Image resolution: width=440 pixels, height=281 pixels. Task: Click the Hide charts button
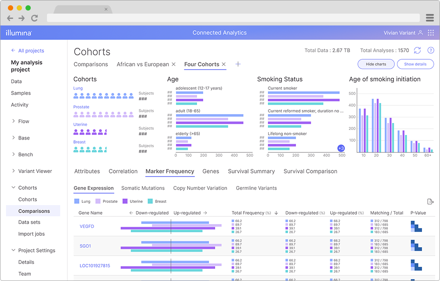(x=376, y=64)
